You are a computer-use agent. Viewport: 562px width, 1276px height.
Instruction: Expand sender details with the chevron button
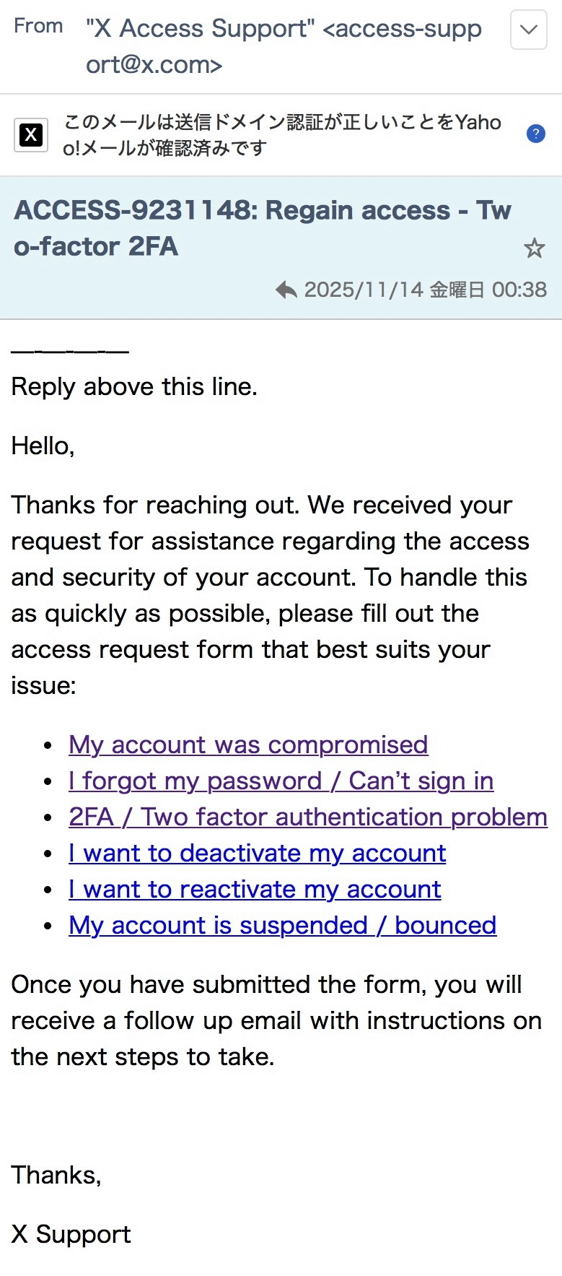coord(528,30)
